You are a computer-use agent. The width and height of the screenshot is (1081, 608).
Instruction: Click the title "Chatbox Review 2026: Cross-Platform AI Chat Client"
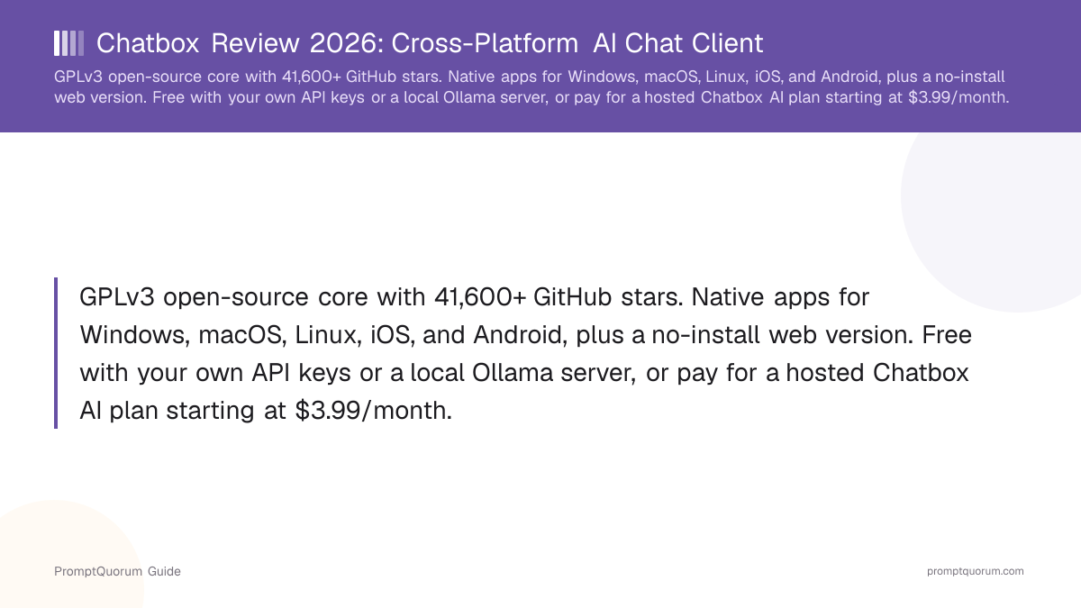pos(430,43)
